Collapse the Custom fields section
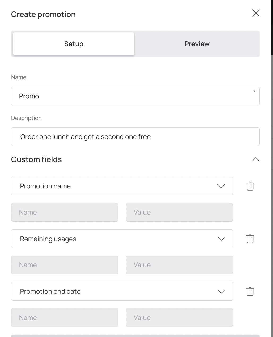The width and height of the screenshot is (273, 337). 256,159
